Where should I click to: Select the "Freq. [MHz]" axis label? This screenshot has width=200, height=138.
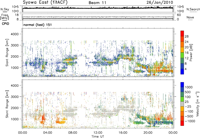(4, 17)
